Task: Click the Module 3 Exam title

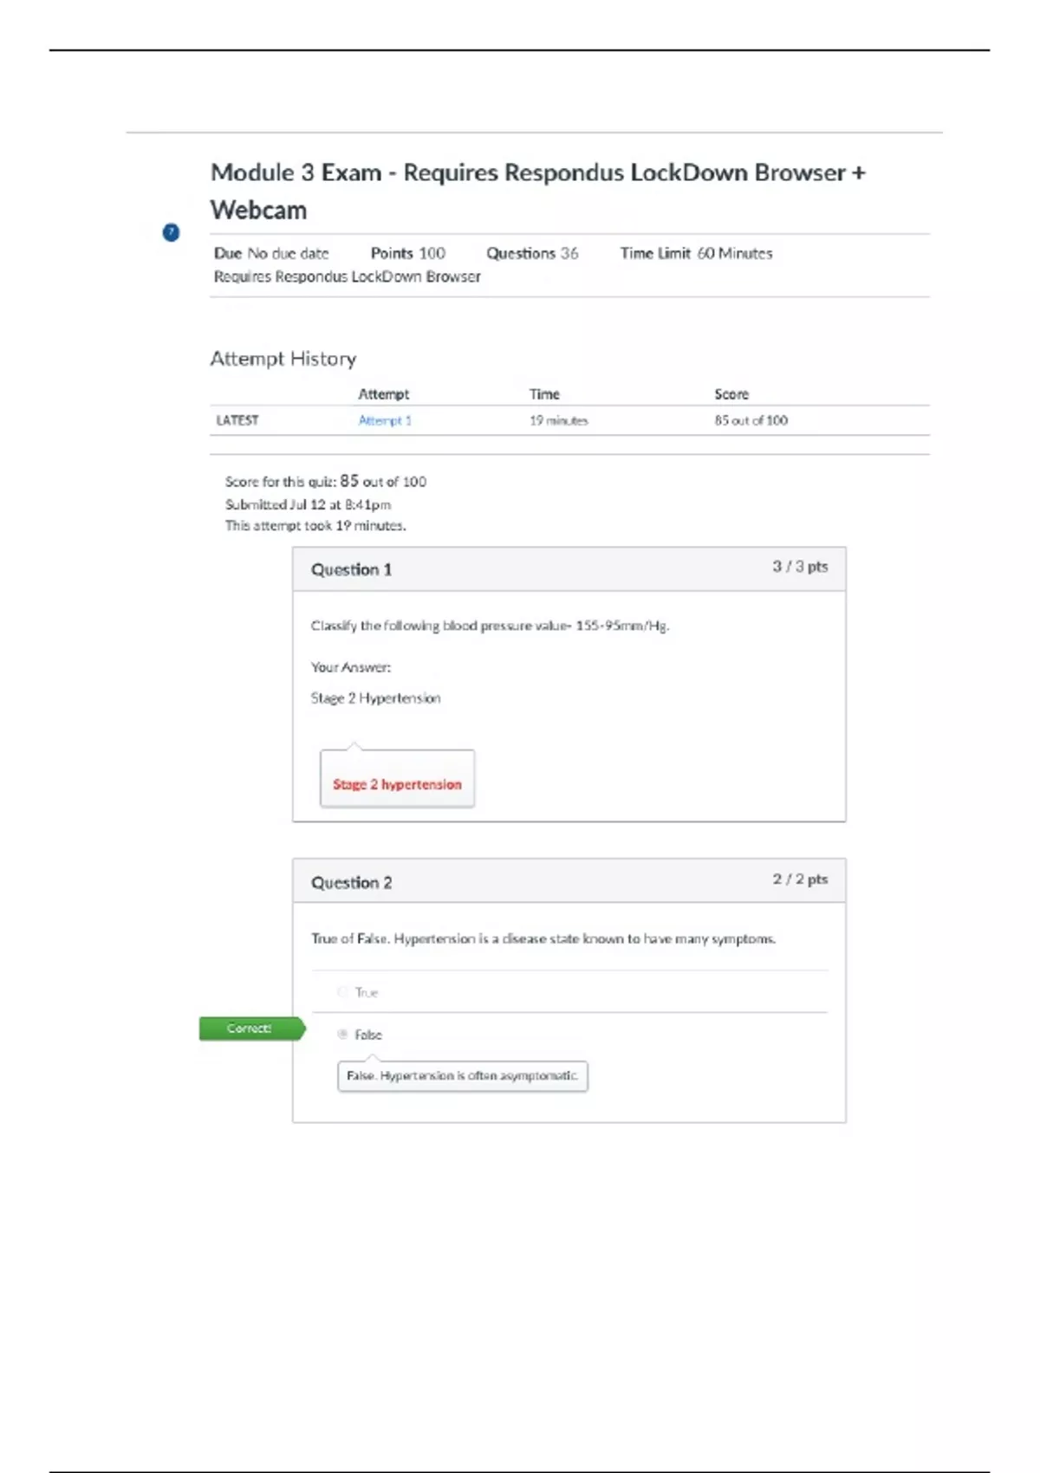Action: [537, 190]
